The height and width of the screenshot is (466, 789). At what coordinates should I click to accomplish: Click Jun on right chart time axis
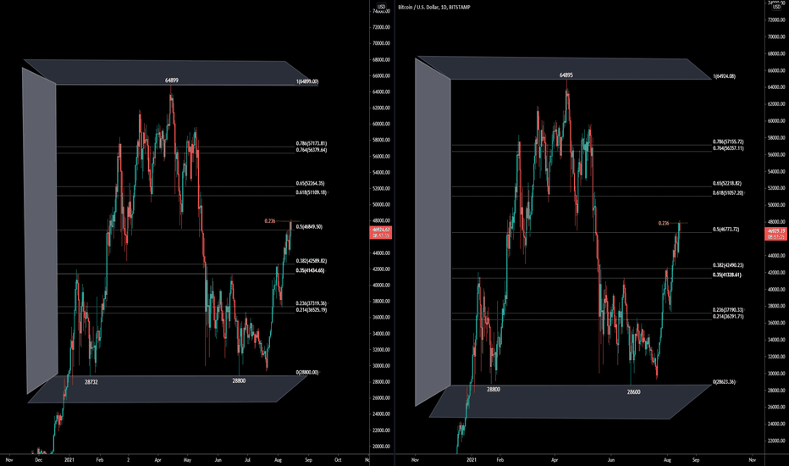[x=611, y=460]
